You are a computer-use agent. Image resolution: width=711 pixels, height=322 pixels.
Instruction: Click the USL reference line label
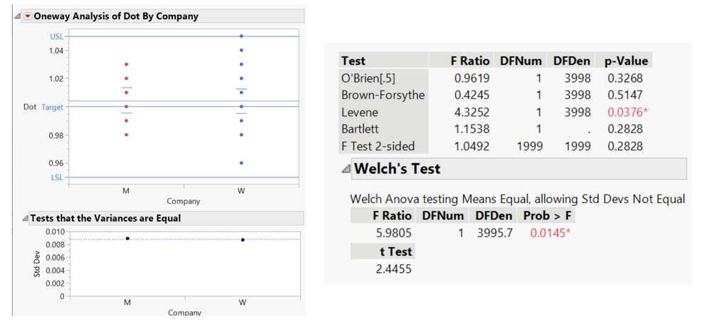(57, 36)
